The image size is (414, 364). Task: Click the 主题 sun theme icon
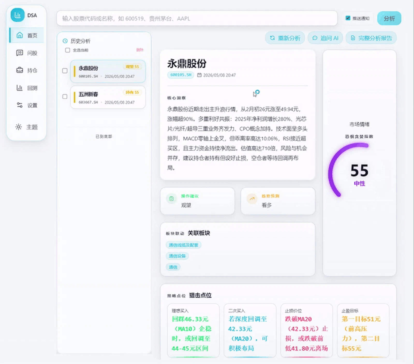19,127
